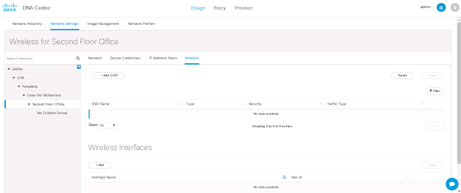
Task: Select the Wireless sub-tab
Action: point(192,58)
